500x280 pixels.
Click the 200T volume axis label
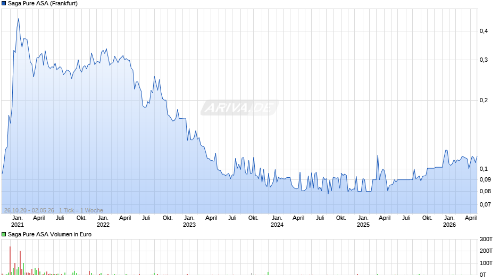click(486, 251)
